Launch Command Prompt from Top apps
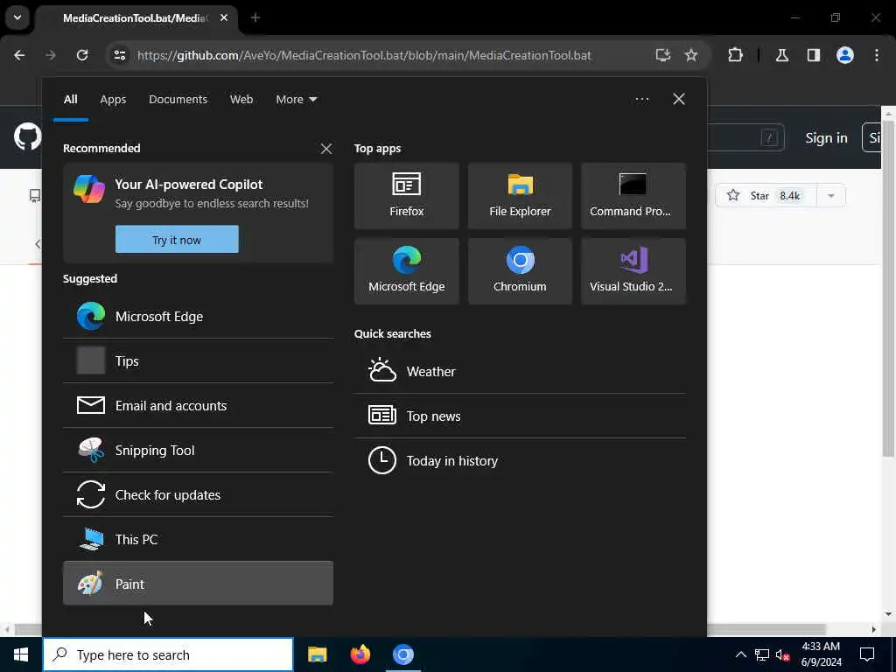Viewport: 896px width, 672px height. click(x=633, y=196)
